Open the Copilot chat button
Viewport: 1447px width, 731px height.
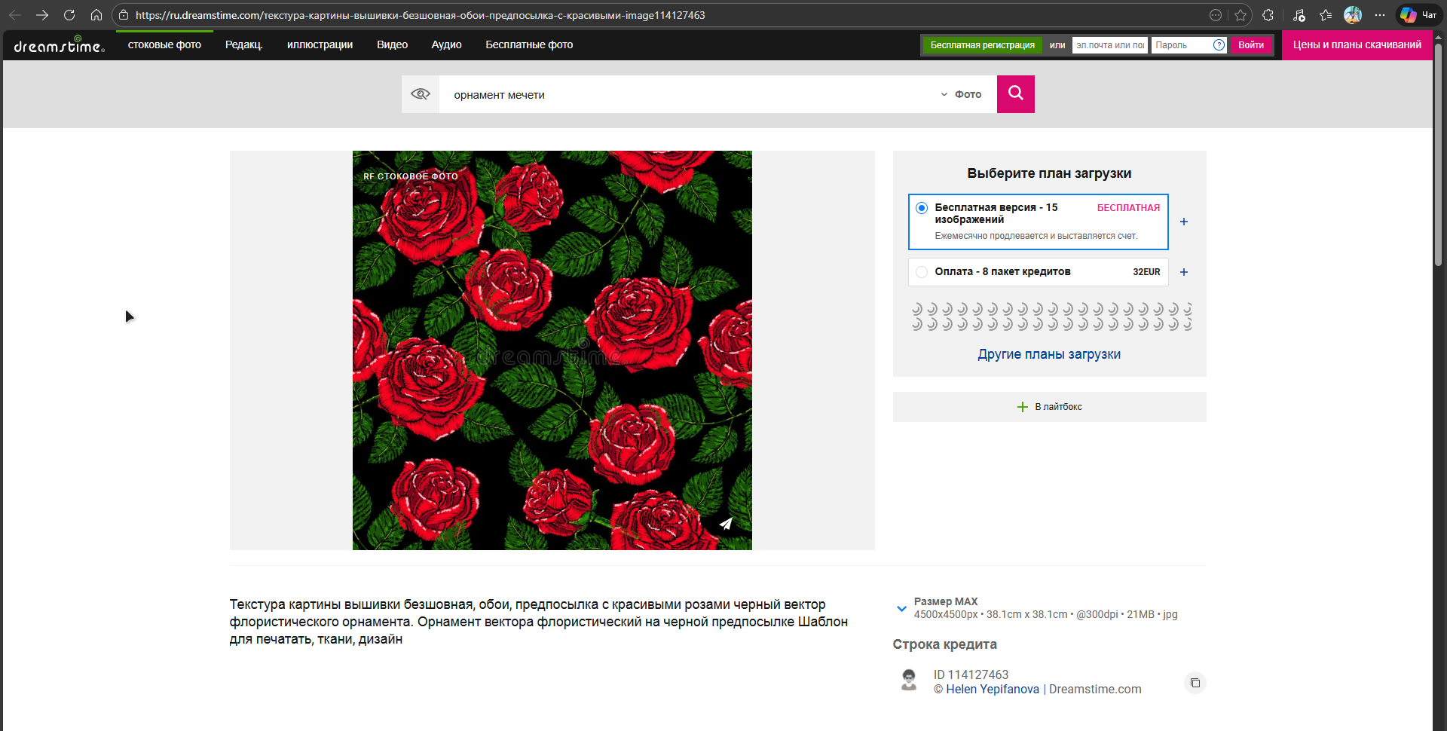click(x=1418, y=15)
